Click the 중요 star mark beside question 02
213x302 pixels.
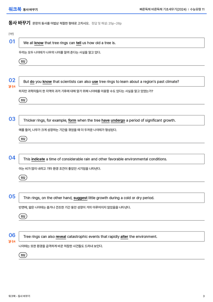tap(12, 86)
